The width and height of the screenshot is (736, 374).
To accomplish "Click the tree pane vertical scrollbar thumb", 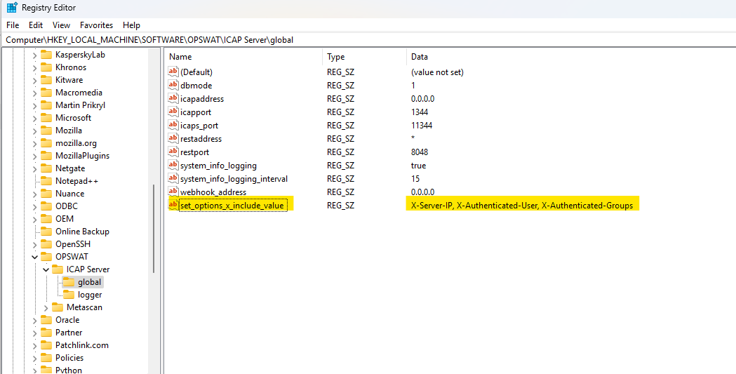I will click(x=154, y=229).
